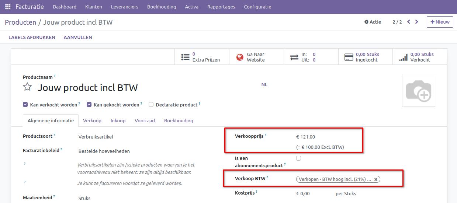Click NL translation button beside product name
The image size is (457, 203).
coord(264,84)
